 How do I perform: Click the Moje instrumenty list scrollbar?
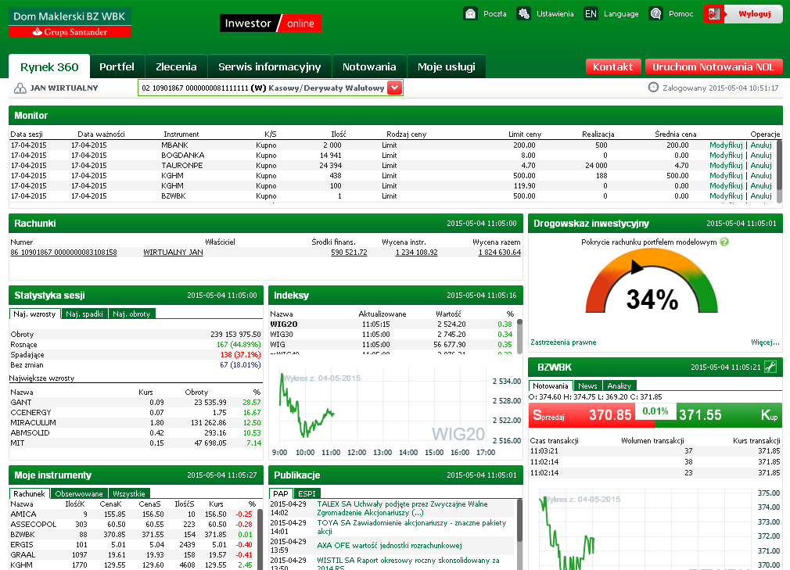260,539
